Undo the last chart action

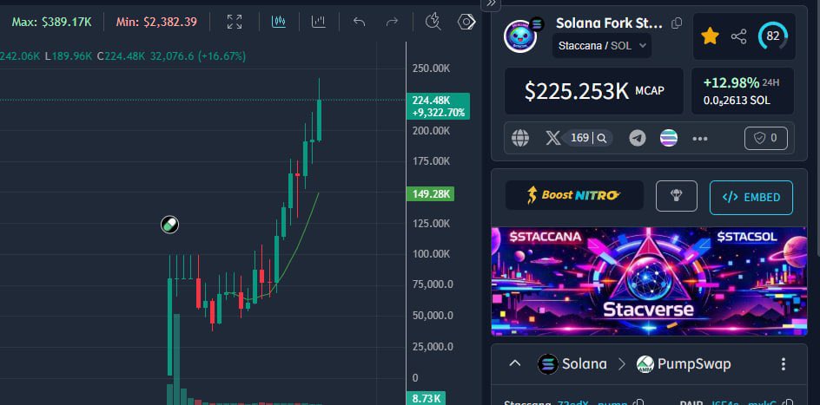359,22
